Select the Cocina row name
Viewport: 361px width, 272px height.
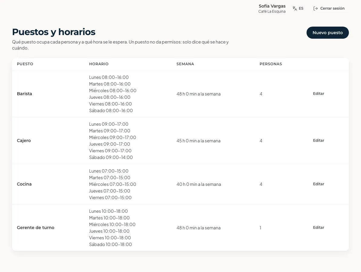tap(24, 184)
